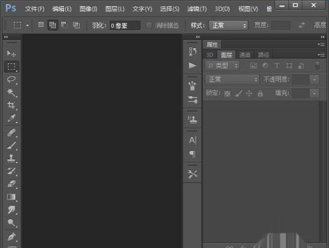
Task: Select the Clone Stamp tool
Action: [x=11, y=158]
